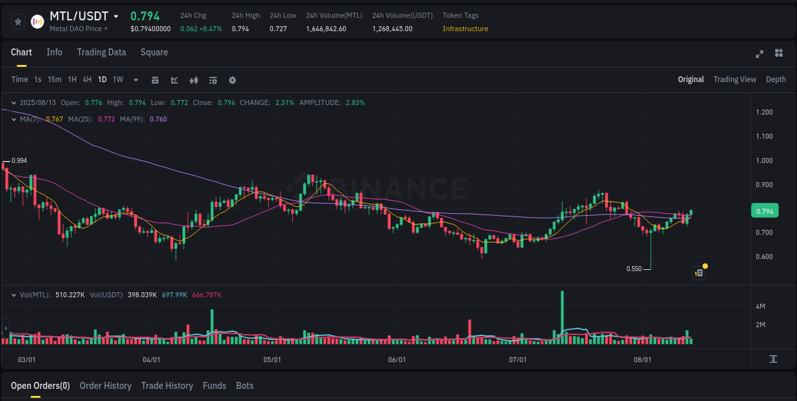Click the candlestick chart type icon
The width and height of the screenshot is (797, 401).
point(194,80)
